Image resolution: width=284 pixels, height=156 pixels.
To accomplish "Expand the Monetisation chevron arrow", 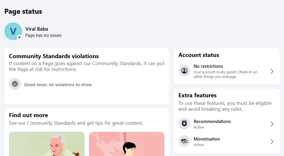I will [x=272, y=142].
